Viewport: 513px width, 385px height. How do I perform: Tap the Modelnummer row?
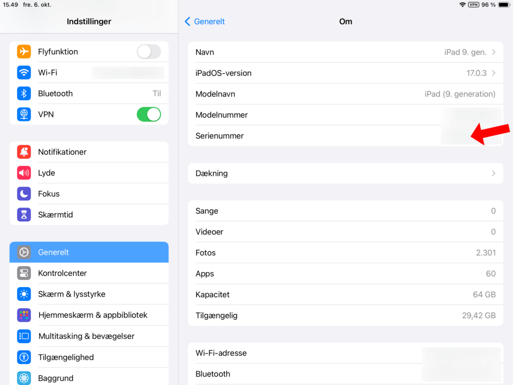click(346, 115)
